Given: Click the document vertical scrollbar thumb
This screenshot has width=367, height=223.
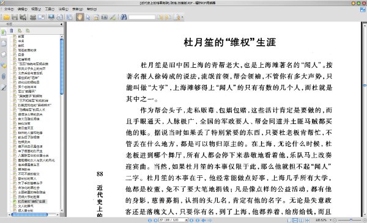Looking at the screenshot, I should 365,86.
